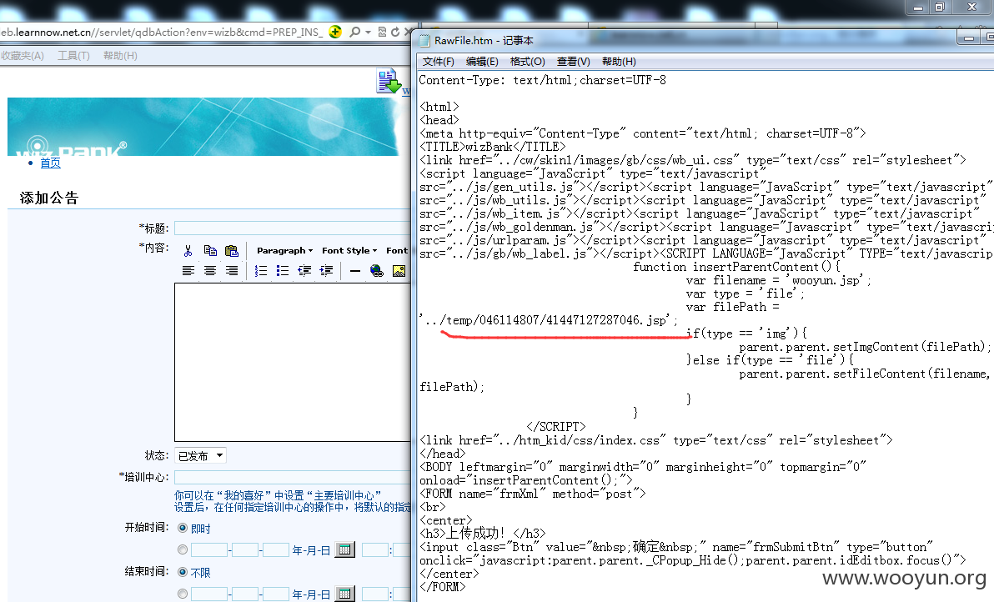Stop loading with the browser X icon

click(x=409, y=32)
